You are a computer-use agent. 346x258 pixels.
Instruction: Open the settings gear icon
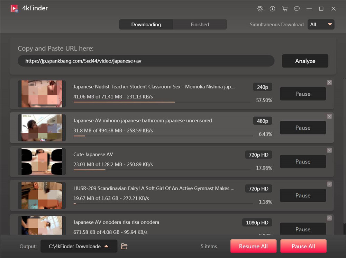tap(260, 9)
